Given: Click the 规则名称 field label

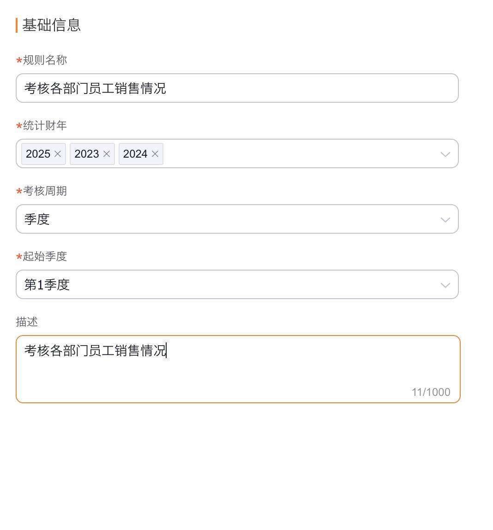Looking at the screenshot, I should [45, 60].
